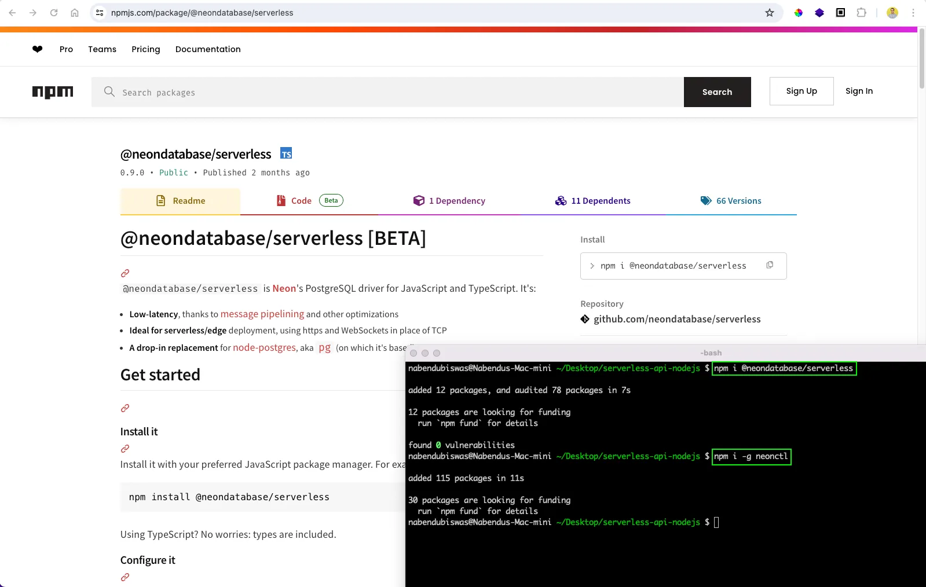Click 'npm install @neondatabase/serverless' code block

point(262,497)
